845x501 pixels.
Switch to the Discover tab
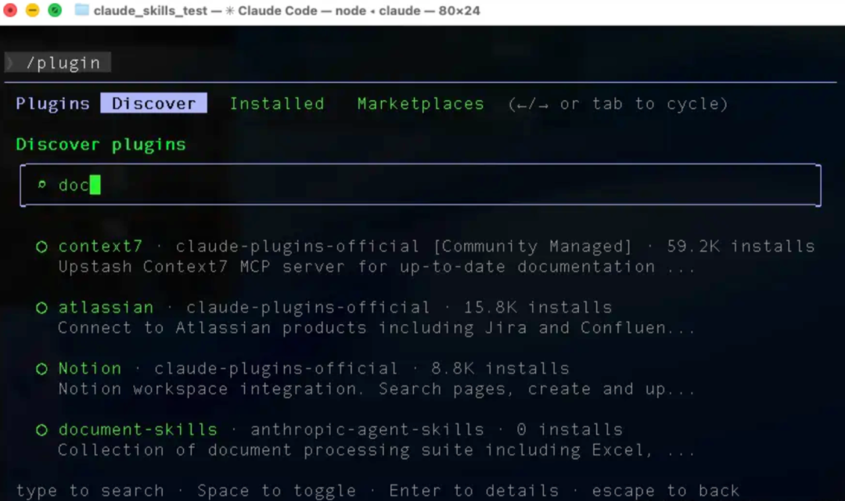[x=153, y=103]
